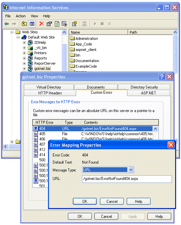This screenshot has width=181, height=225.
Task: Click Cancel in gotnet.biz Properties
Action: [x=107, y=216]
